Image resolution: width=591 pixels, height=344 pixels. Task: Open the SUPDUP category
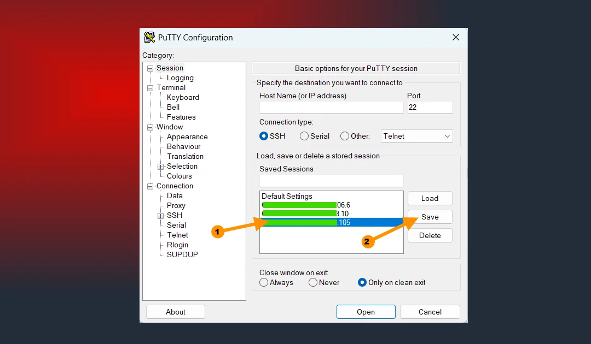(182, 254)
